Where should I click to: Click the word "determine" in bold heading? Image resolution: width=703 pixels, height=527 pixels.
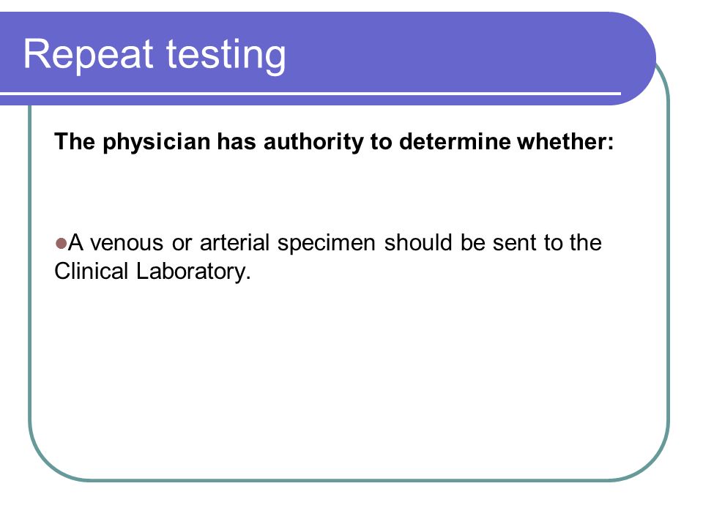(455, 141)
